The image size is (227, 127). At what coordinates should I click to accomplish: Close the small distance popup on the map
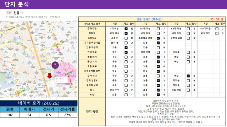(x=67, y=78)
